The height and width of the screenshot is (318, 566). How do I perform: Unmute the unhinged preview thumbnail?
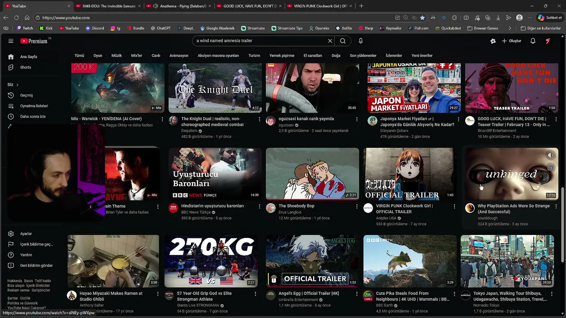point(551,155)
